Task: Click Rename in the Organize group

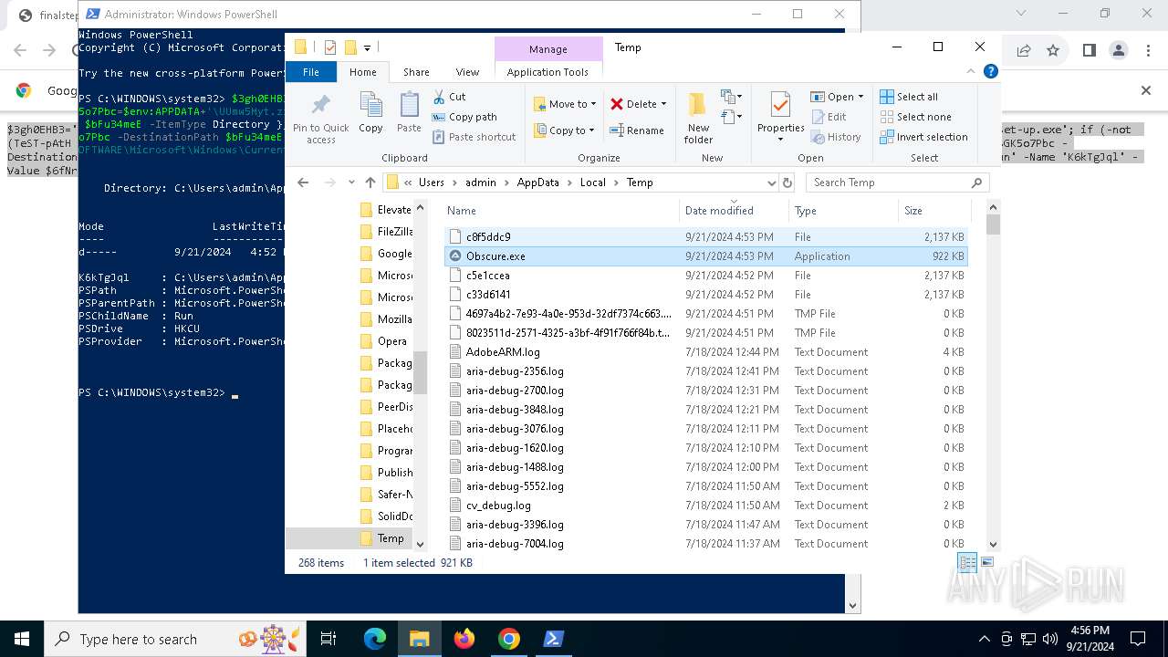Action: (638, 130)
